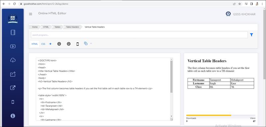Click the notebook icon in sidebar
266x127 pixels.
pos(13,32)
